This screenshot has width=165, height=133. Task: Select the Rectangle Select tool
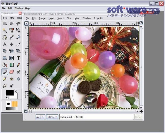(x=5, y=23)
